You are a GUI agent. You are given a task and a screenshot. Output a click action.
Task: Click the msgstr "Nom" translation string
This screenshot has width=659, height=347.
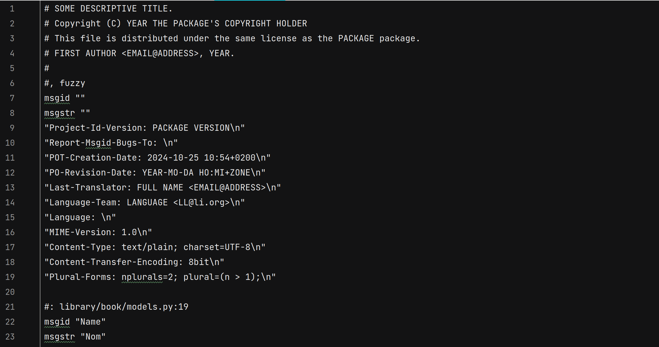93,337
